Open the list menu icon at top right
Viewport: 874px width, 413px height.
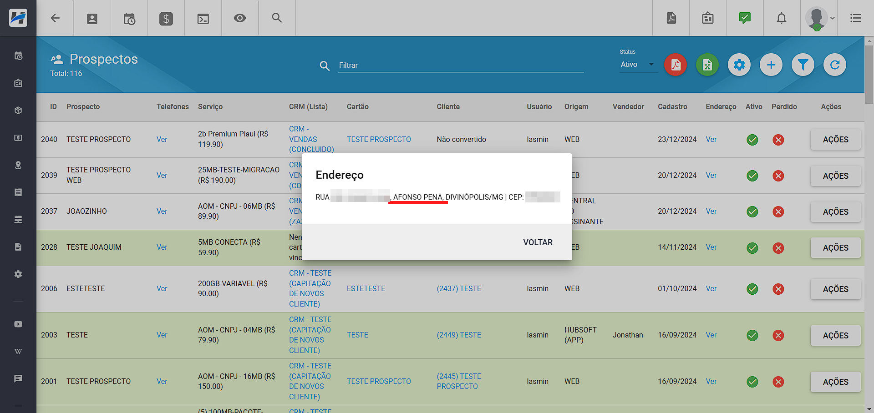click(x=856, y=18)
